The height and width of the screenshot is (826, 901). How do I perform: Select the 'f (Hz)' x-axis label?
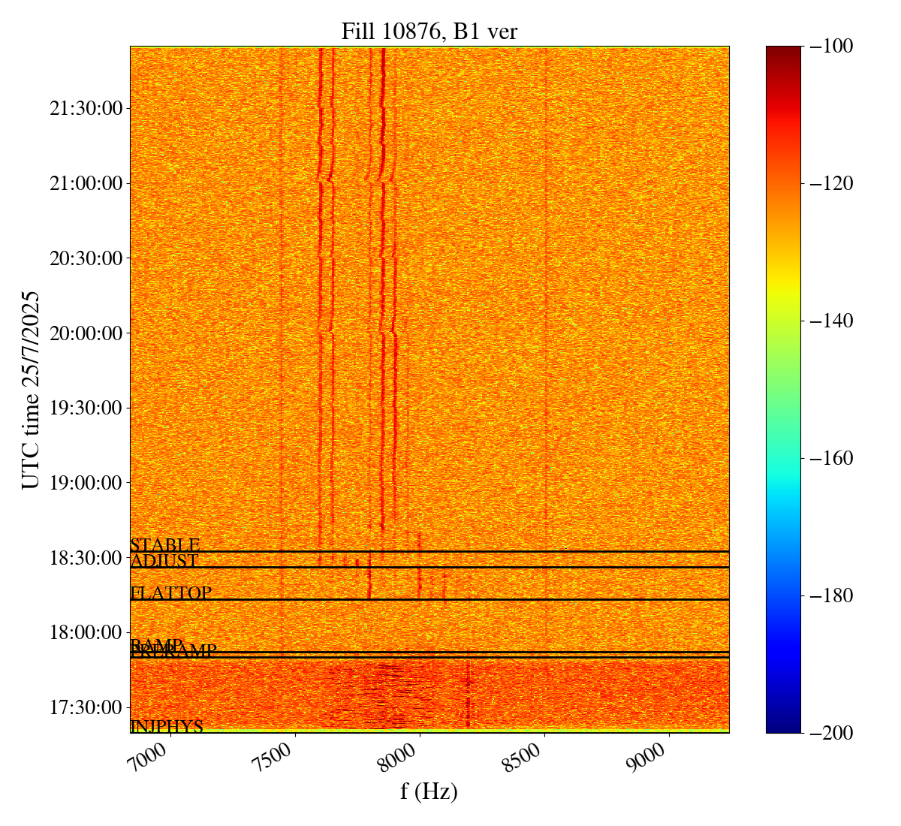429,791
